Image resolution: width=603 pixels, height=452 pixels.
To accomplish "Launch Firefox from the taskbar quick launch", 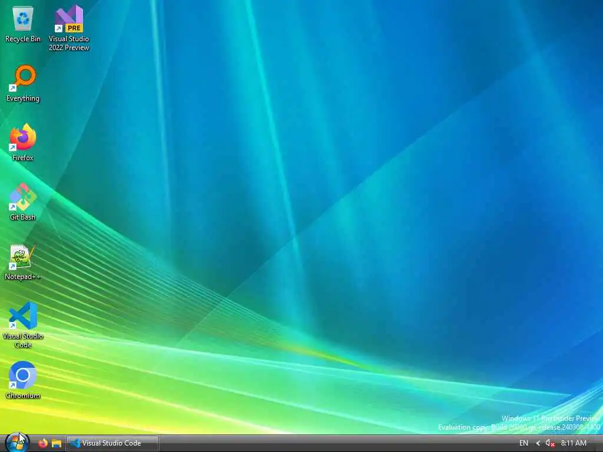I will 42,443.
